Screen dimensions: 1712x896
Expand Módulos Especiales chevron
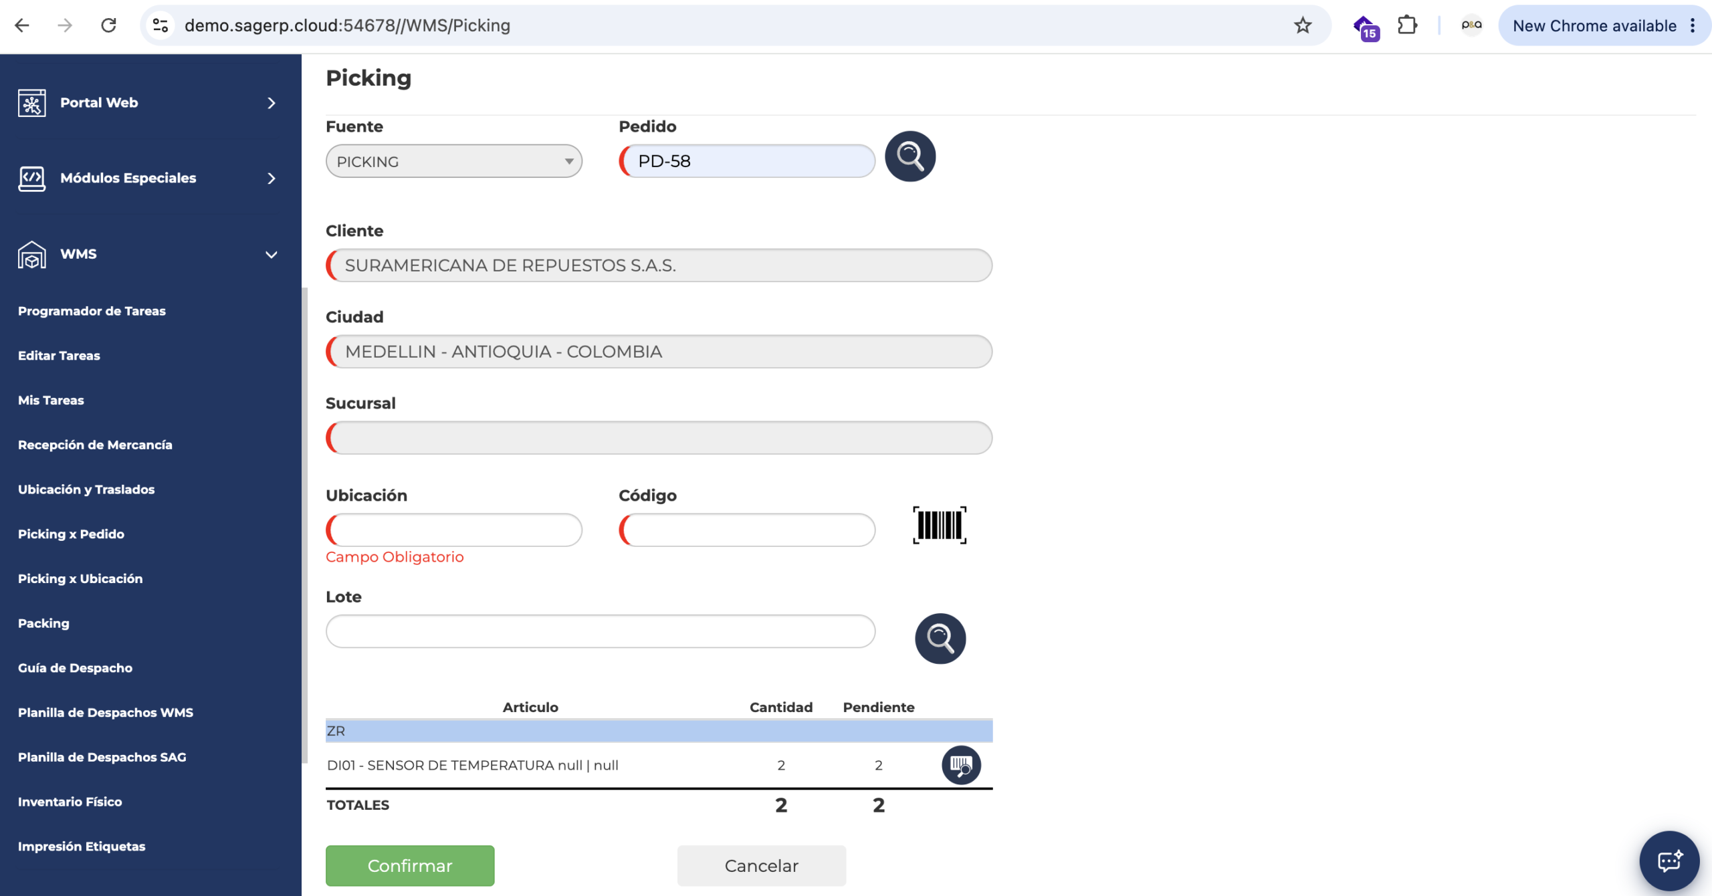pos(271,179)
